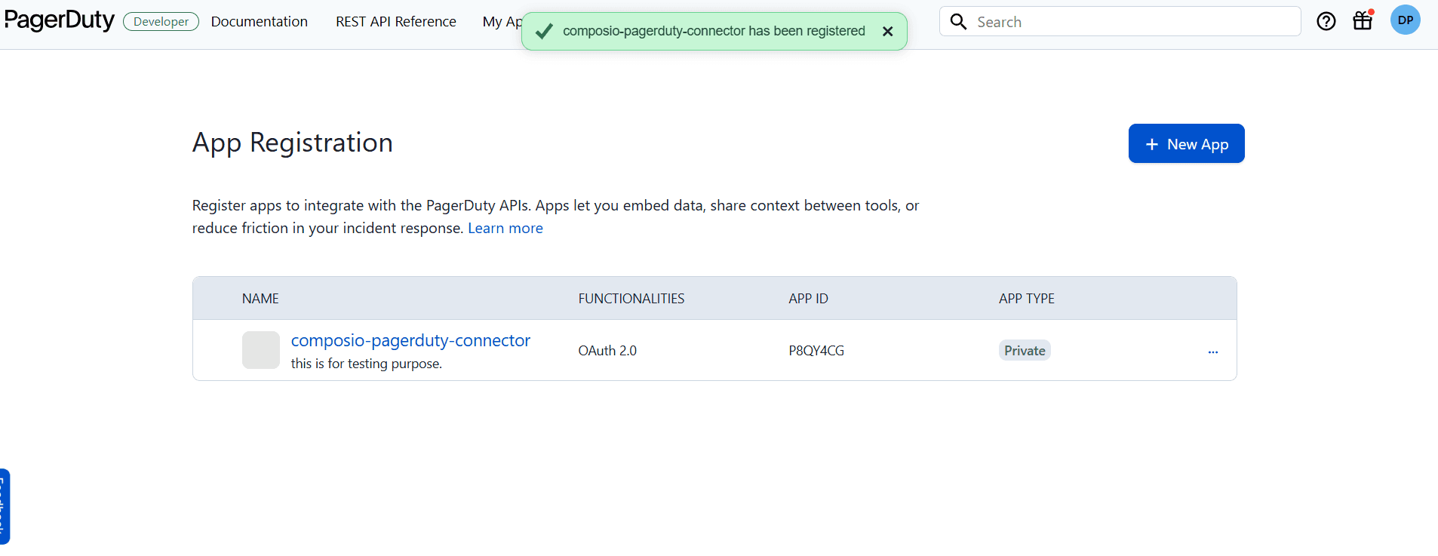1438x556 pixels.
Task: Click the NAME column header
Action: pyautogui.click(x=260, y=299)
